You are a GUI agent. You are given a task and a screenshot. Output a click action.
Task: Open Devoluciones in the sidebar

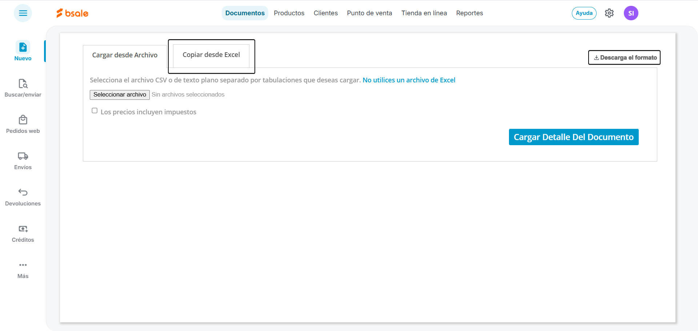click(x=23, y=197)
